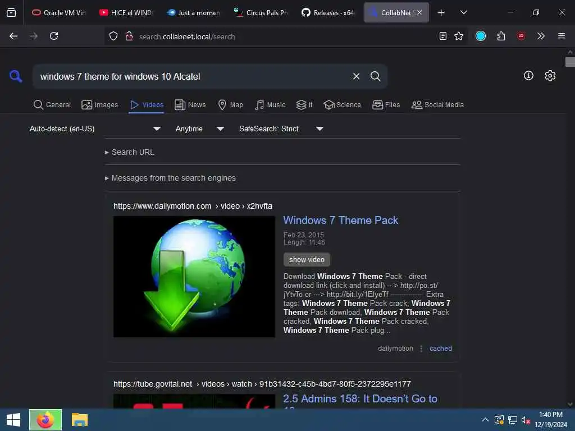Clear the search query text
This screenshot has height=431, width=575.
[356, 76]
